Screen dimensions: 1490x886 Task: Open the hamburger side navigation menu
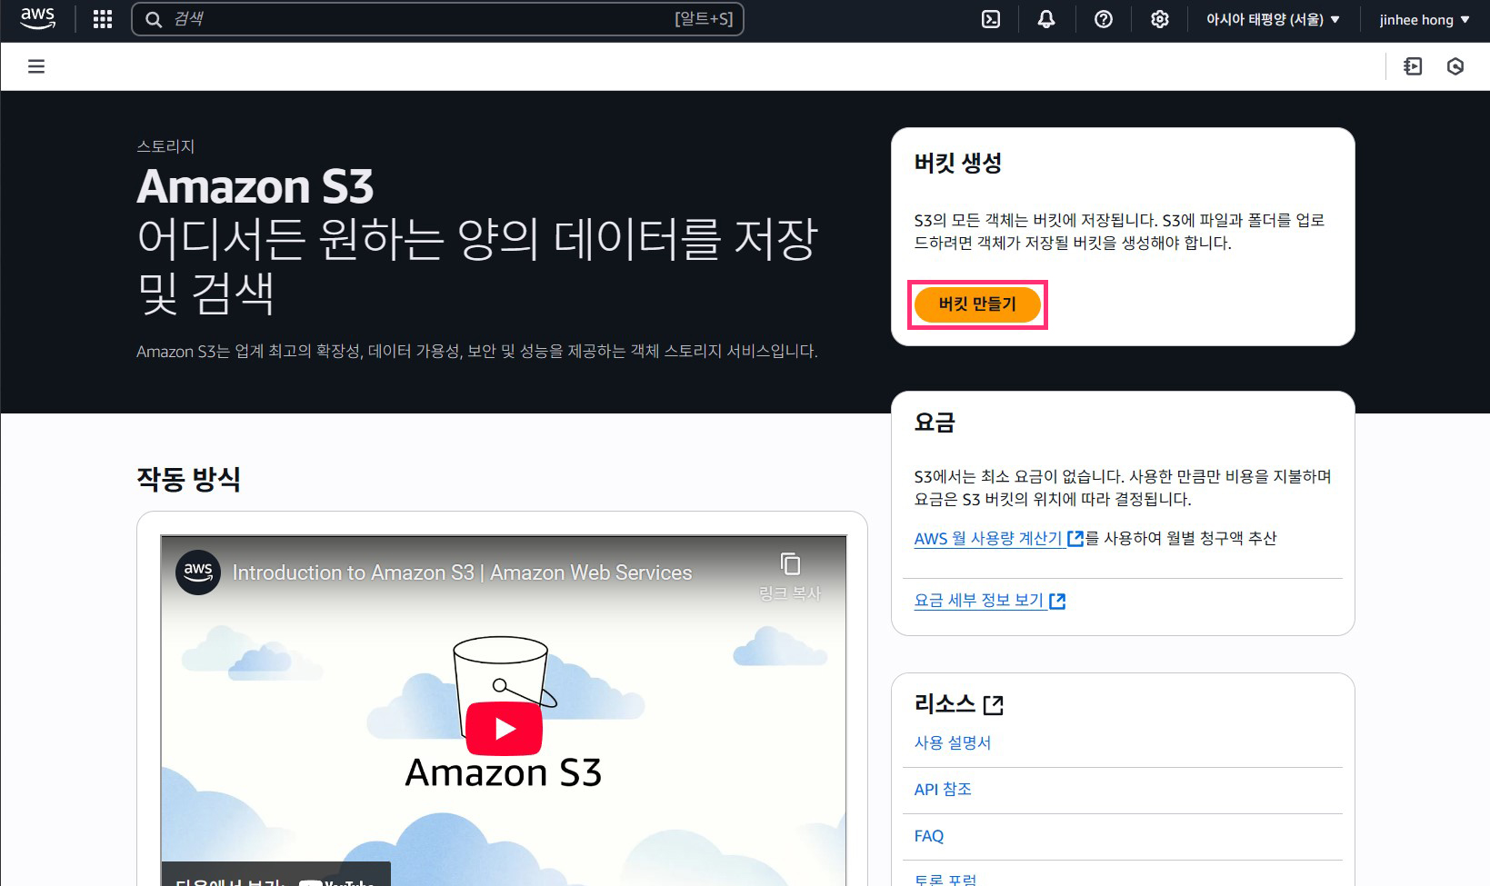36,66
